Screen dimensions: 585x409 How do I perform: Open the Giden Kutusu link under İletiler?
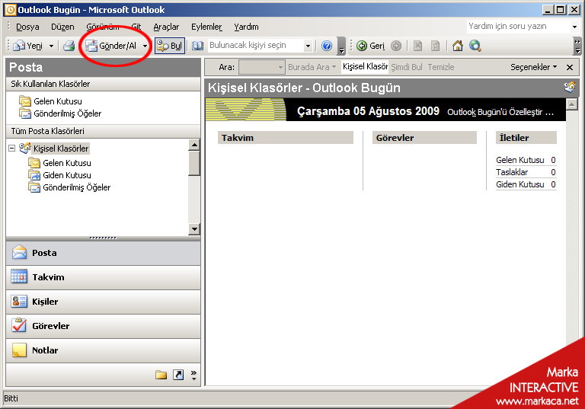pyautogui.click(x=520, y=184)
